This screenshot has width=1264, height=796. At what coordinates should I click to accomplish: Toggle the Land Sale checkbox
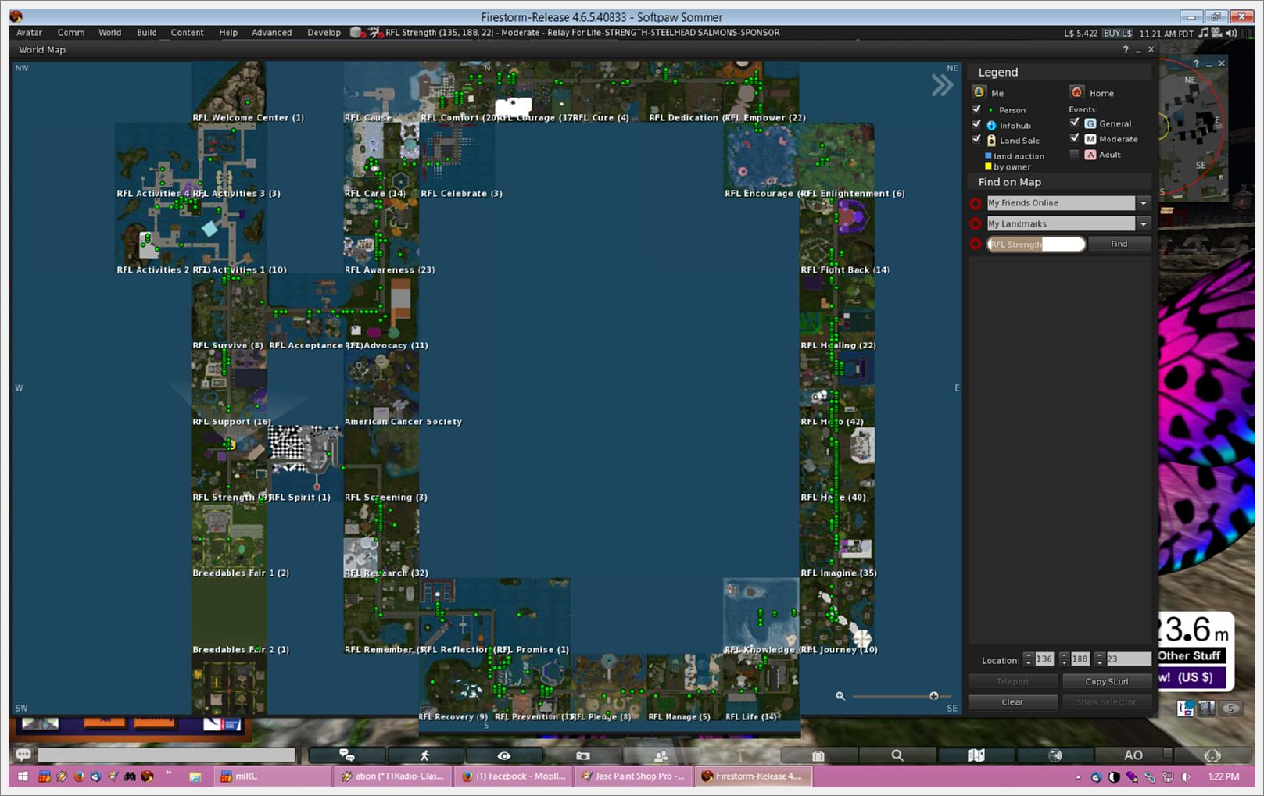click(x=976, y=140)
